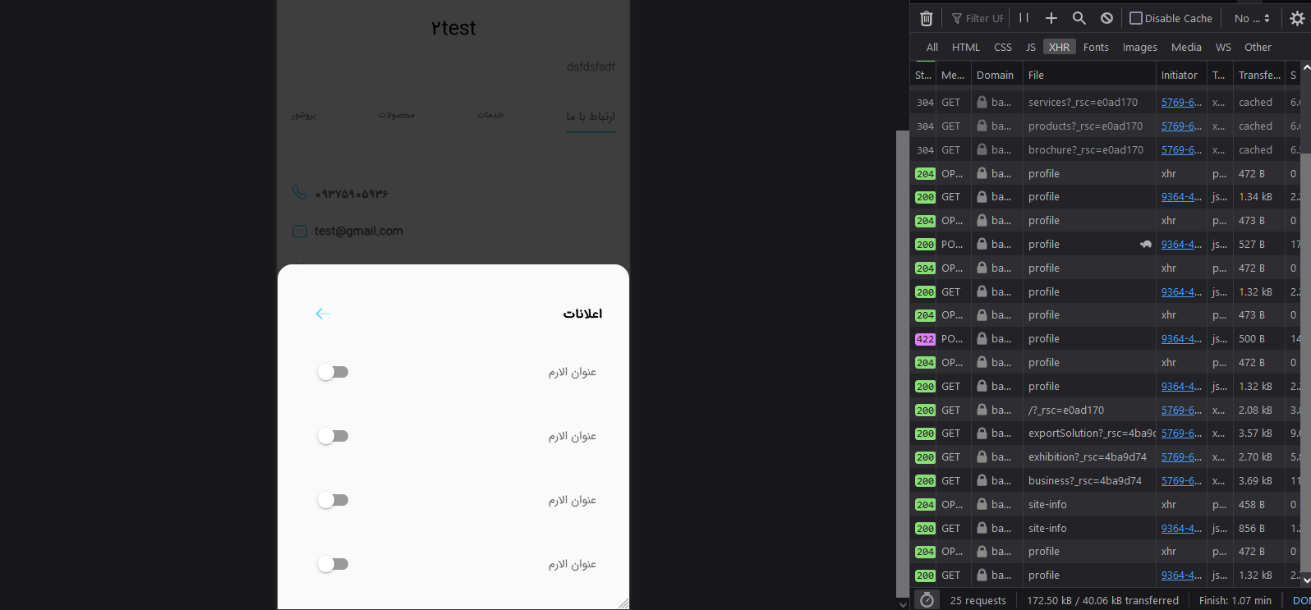Image resolution: width=1311 pixels, height=610 pixels.
Task: Toggle the XHR filter
Action: [1060, 47]
